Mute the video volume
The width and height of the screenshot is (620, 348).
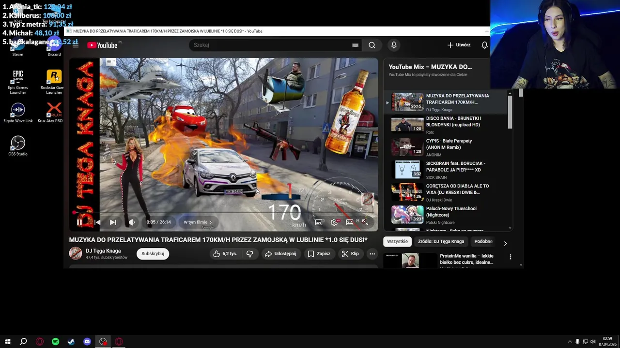point(131,222)
